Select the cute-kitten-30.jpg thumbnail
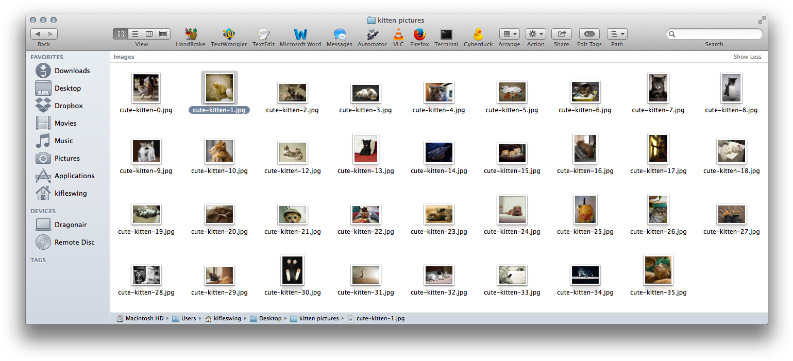This screenshot has height=361, width=793. pyautogui.click(x=292, y=270)
